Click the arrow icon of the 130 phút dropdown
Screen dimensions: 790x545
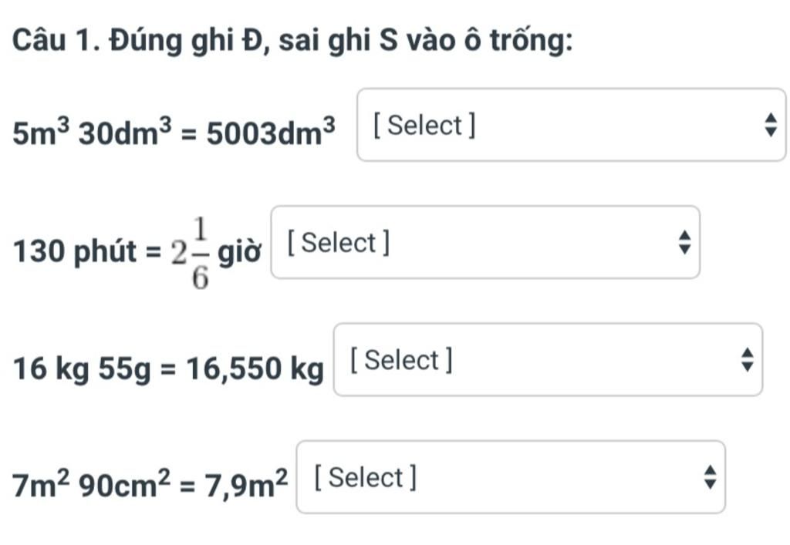point(684,242)
